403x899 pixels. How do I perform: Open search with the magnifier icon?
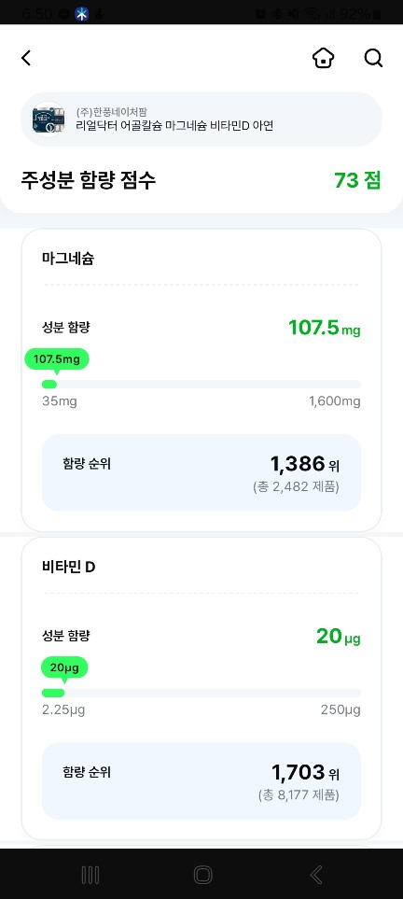(373, 58)
